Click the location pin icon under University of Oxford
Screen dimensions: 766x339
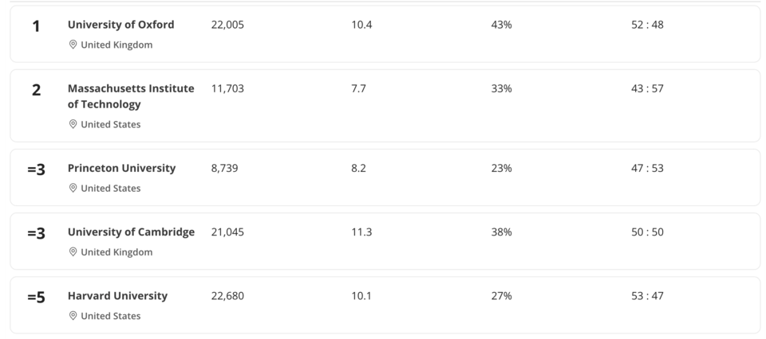[x=73, y=45]
